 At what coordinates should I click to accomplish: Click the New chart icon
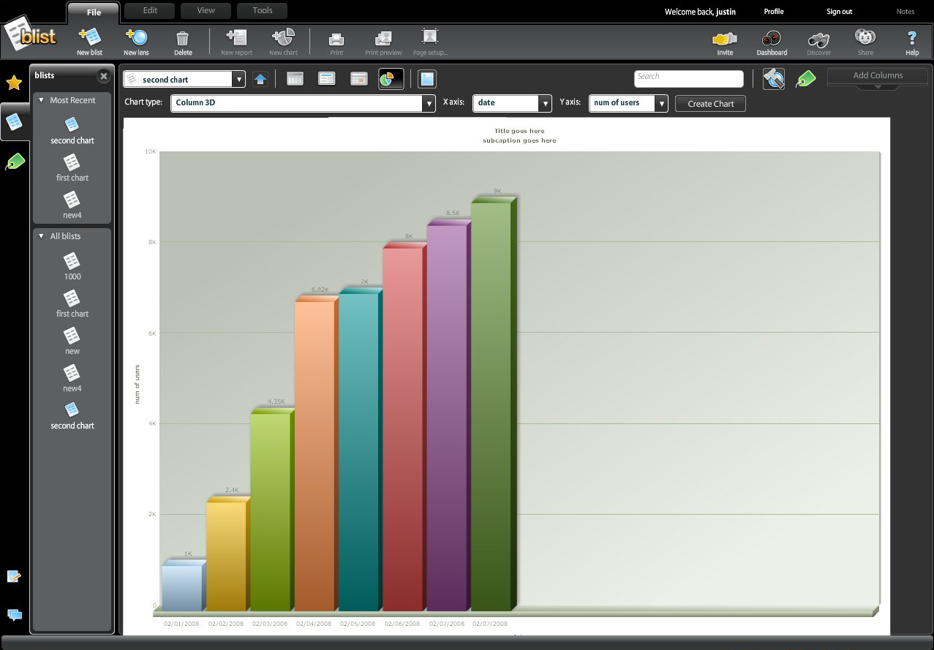(x=283, y=37)
